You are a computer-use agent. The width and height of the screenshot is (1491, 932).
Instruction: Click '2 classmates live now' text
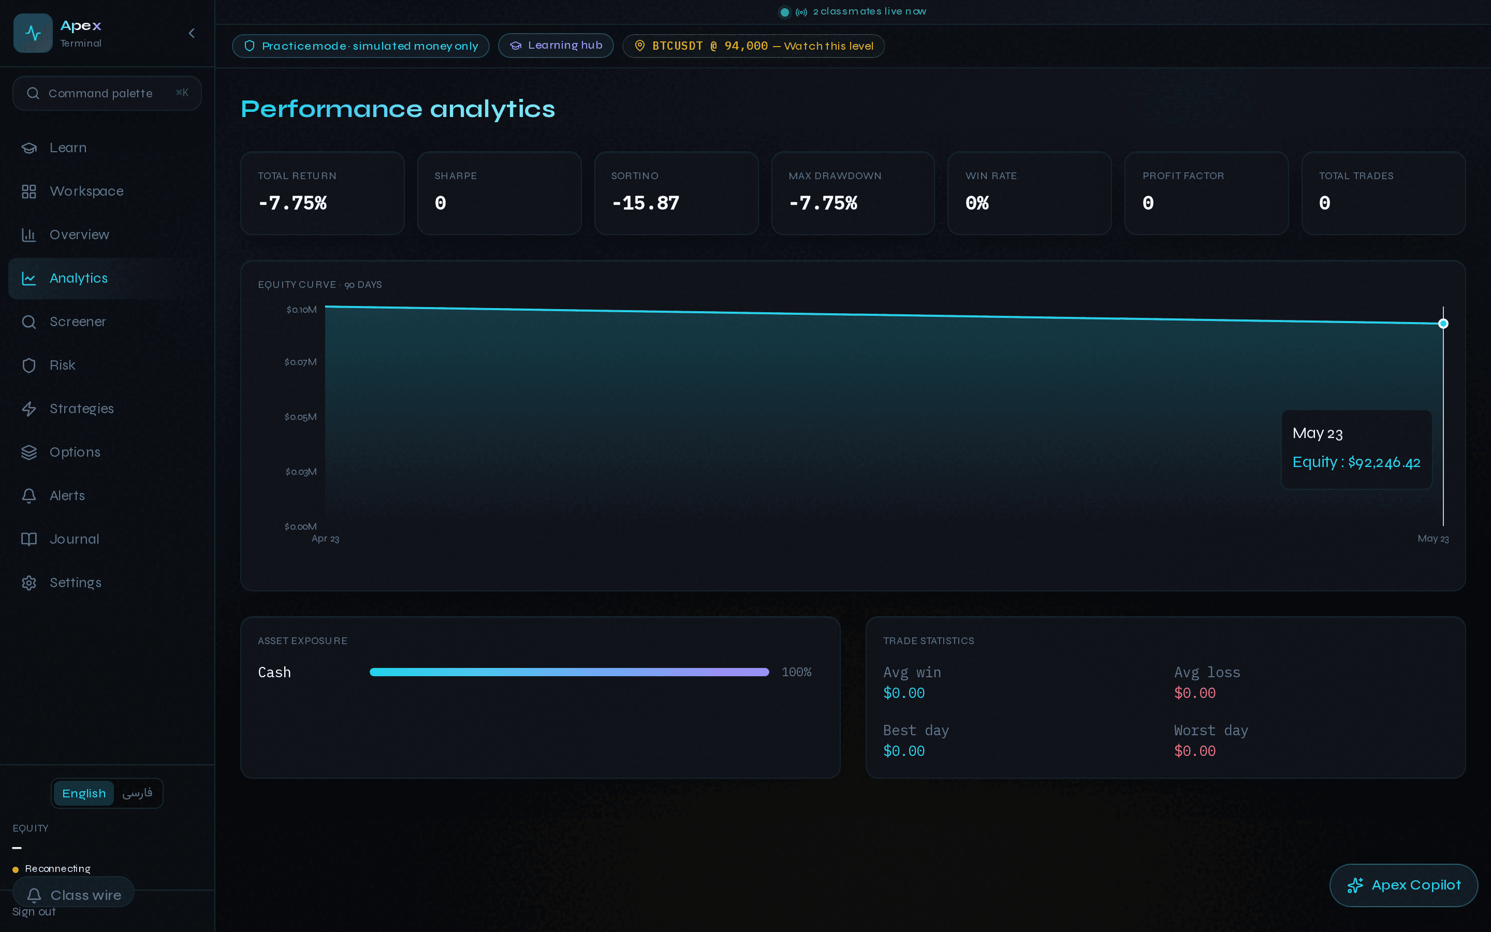click(x=869, y=11)
